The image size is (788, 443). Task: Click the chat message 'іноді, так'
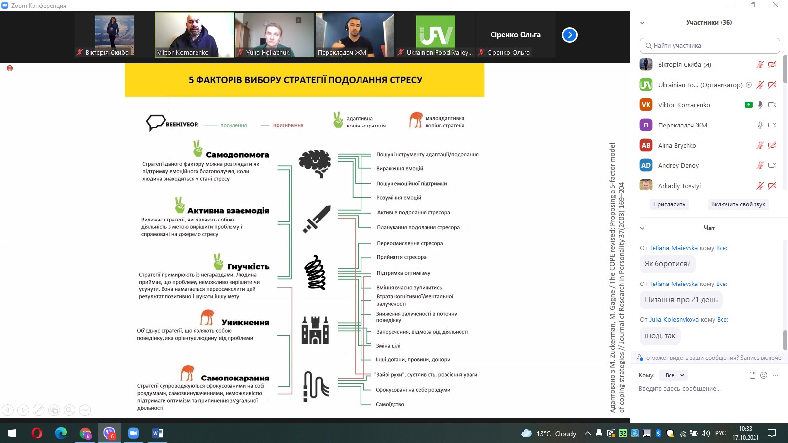point(660,336)
